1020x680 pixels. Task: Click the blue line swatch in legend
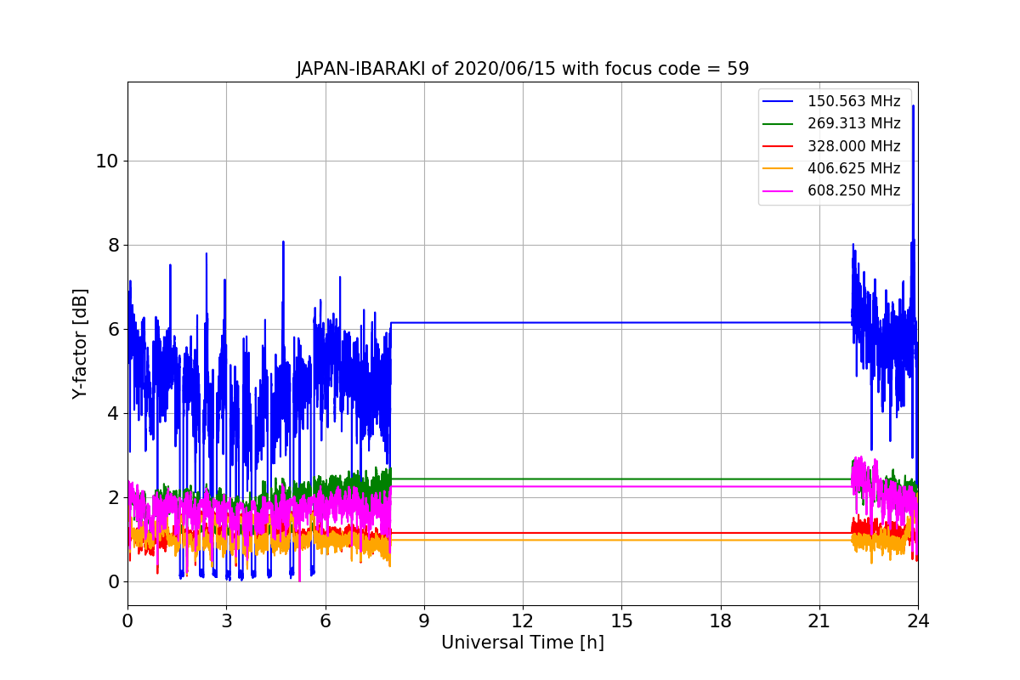778,102
